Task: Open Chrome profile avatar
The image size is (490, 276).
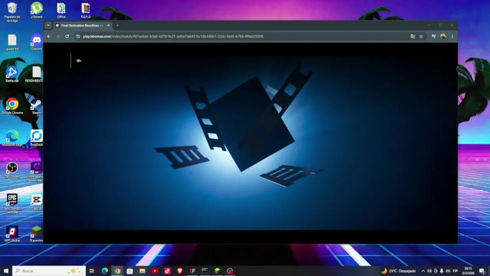Action: (x=443, y=36)
